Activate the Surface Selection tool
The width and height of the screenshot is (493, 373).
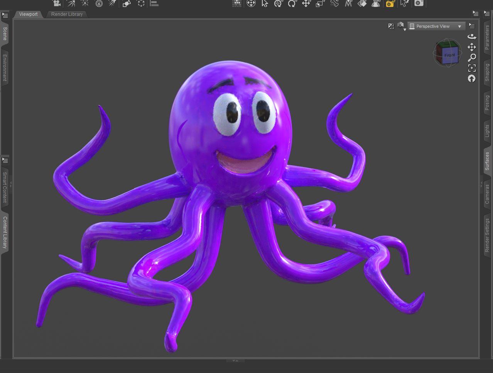(x=362, y=3)
